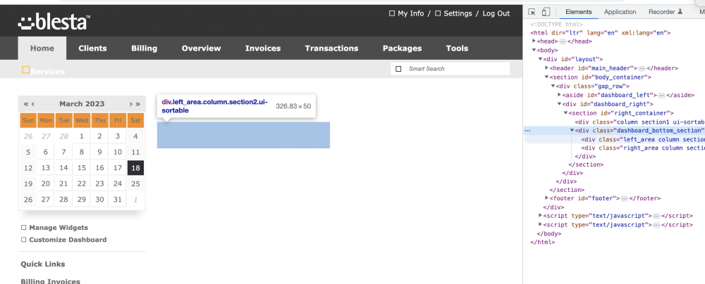Go to next year in calendar
Screen dimensions: 705x284
(x=138, y=103)
